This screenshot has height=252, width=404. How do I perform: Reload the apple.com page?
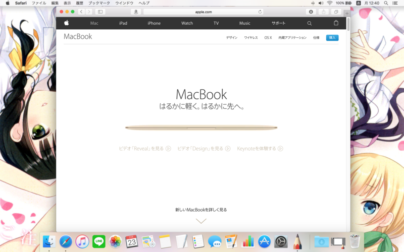[260, 12]
